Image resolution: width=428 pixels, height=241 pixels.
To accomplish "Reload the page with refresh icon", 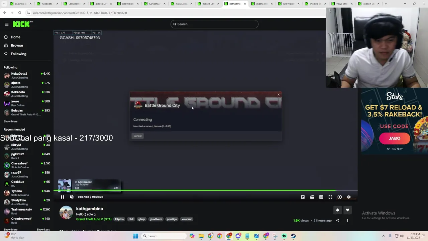I will click(20, 13).
